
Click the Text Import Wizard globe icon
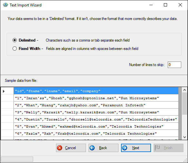click(5, 5)
